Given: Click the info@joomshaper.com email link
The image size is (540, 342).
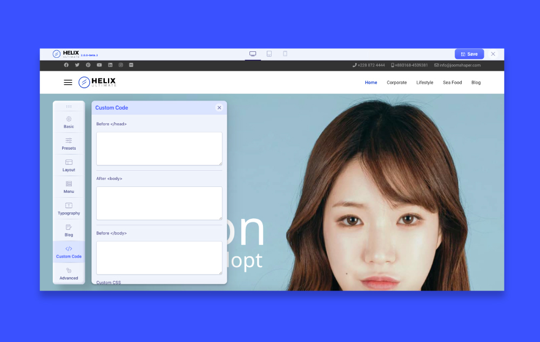Looking at the screenshot, I should tap(457, 65).
